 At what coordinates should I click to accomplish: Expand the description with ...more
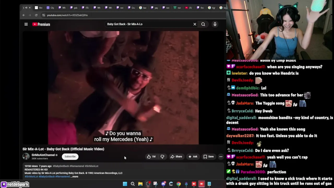click(x=74, y=177)
